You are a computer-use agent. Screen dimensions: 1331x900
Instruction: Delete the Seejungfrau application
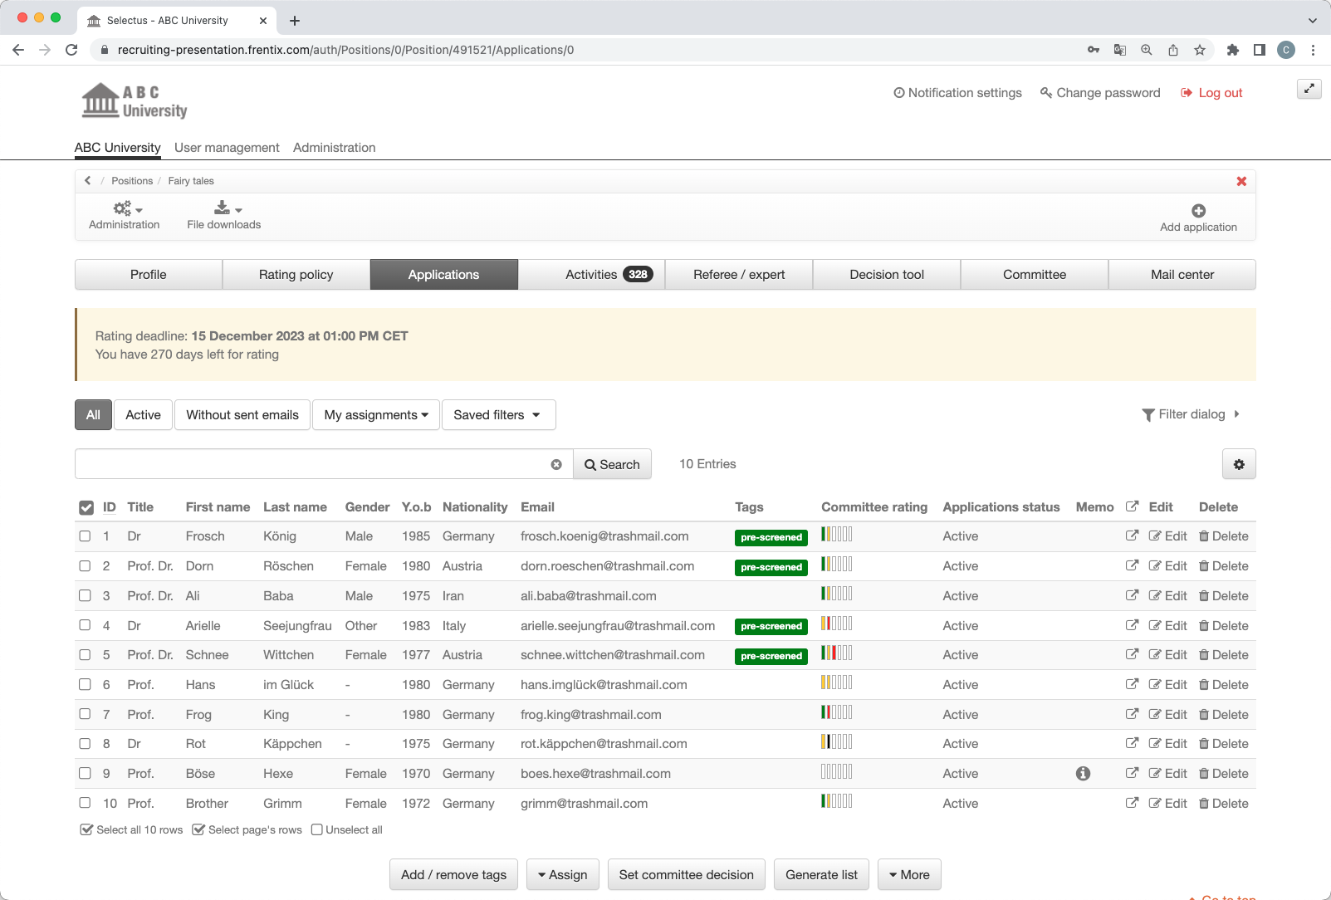[1224, 625]
